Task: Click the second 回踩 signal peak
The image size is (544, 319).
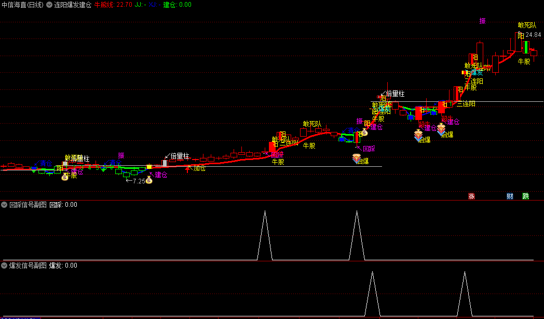Action: click(357, 211)
